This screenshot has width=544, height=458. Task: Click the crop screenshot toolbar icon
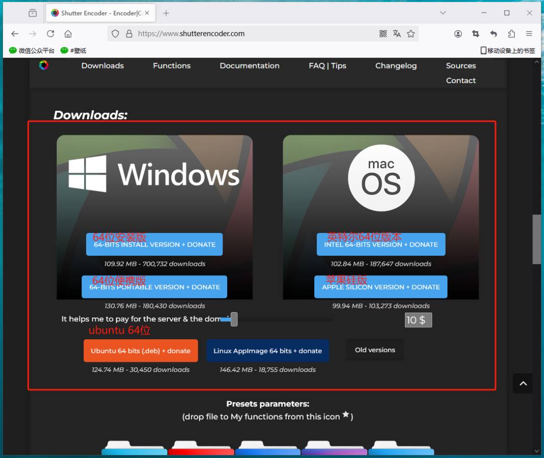[475, 34]
